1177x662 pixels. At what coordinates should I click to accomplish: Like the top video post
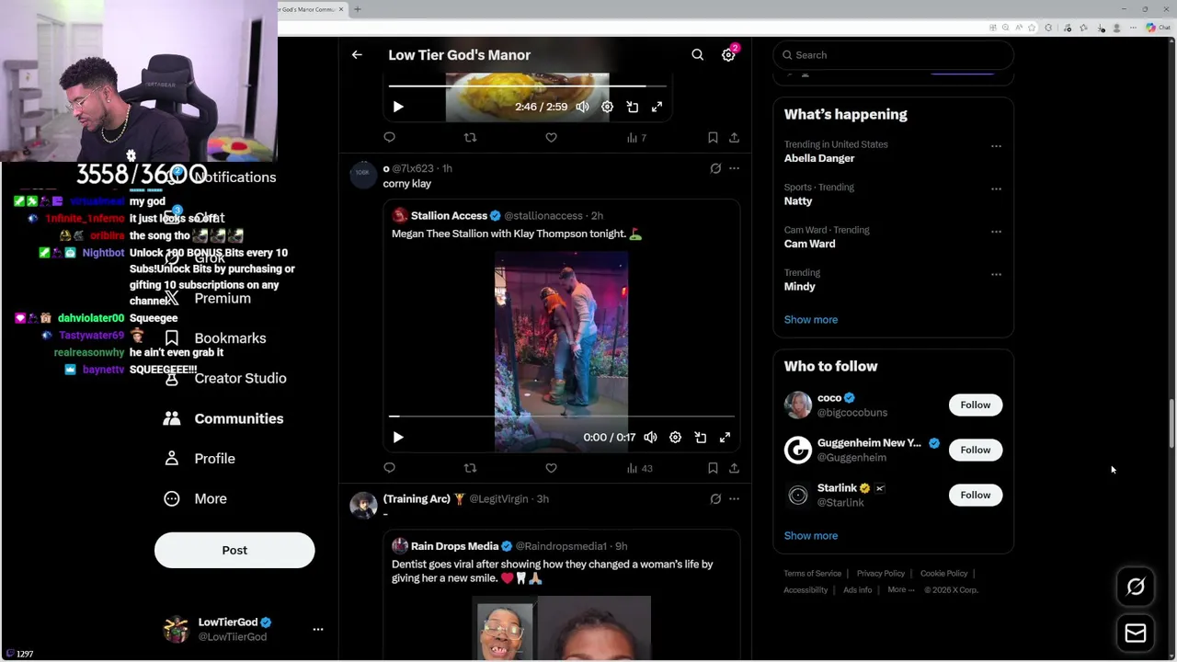click(551, 137)
